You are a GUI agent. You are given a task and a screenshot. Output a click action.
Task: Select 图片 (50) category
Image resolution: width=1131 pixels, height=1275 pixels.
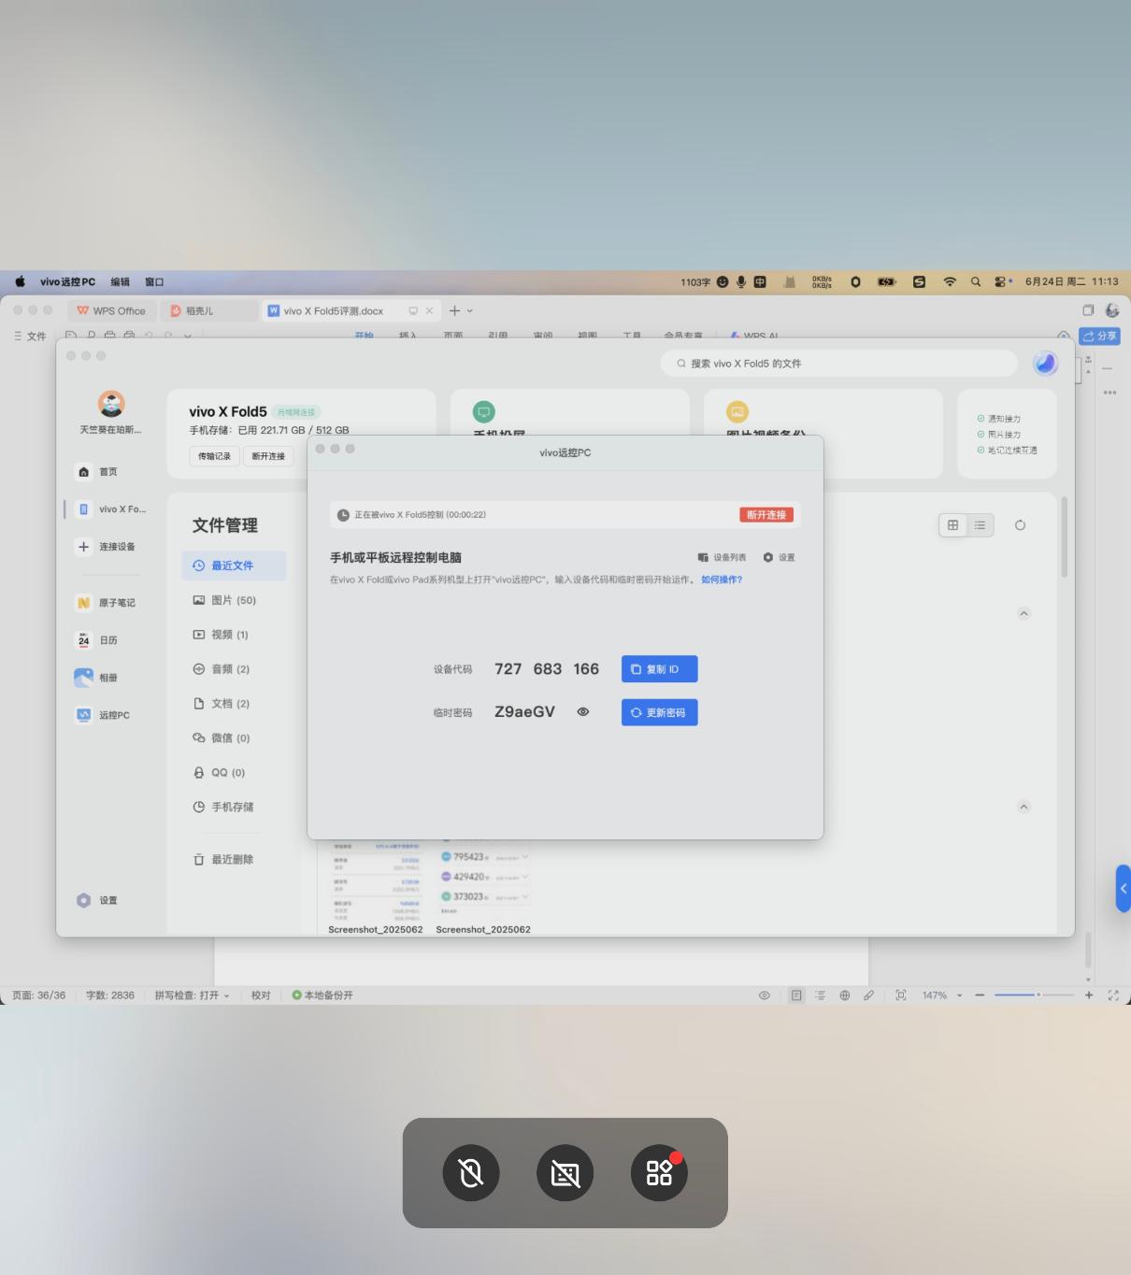[x=224, y=600]
